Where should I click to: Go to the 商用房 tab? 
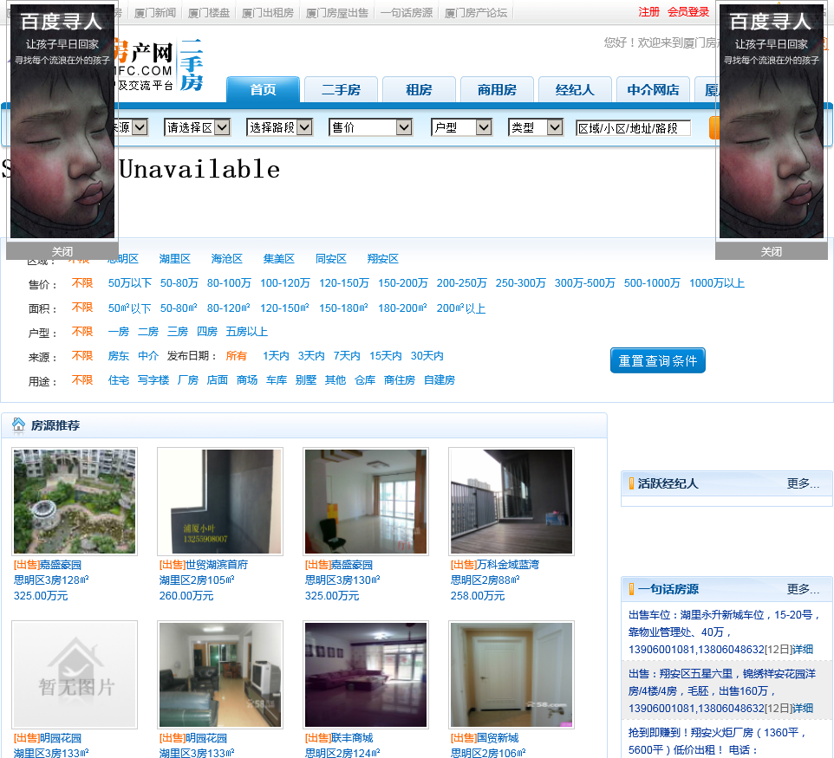coord(497,89)
